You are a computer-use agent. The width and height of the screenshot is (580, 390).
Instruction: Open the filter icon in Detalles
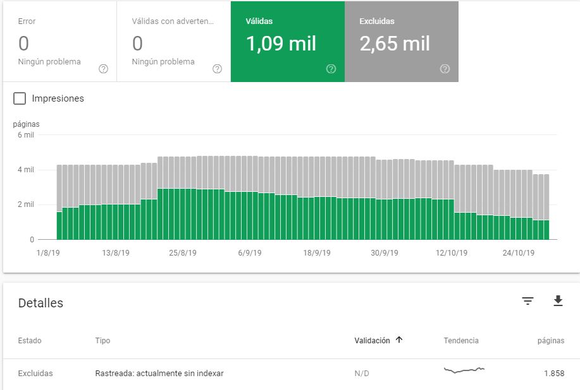pyautogui.click(x=528, y=301)
